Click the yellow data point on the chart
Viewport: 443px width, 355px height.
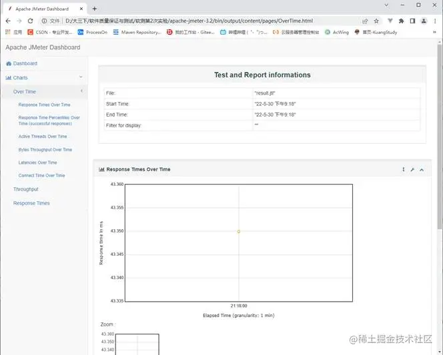(x=239, y=232)
